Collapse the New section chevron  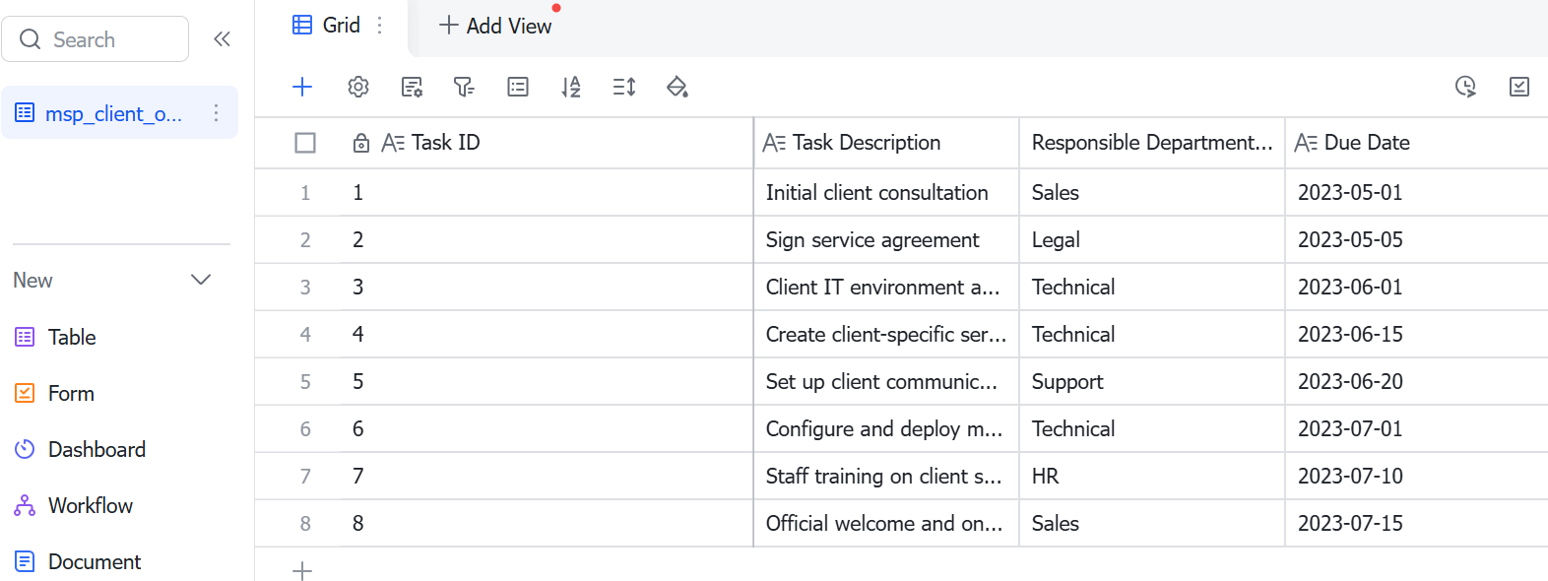pyautogui.click(x=201, y=280)
